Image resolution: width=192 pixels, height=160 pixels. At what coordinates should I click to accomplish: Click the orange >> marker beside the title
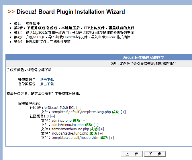coord(11,12)
